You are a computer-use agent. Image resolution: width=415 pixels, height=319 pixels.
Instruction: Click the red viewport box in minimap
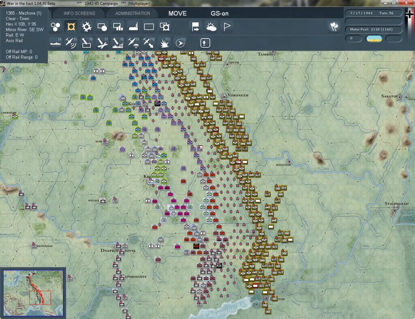[40, 298]
